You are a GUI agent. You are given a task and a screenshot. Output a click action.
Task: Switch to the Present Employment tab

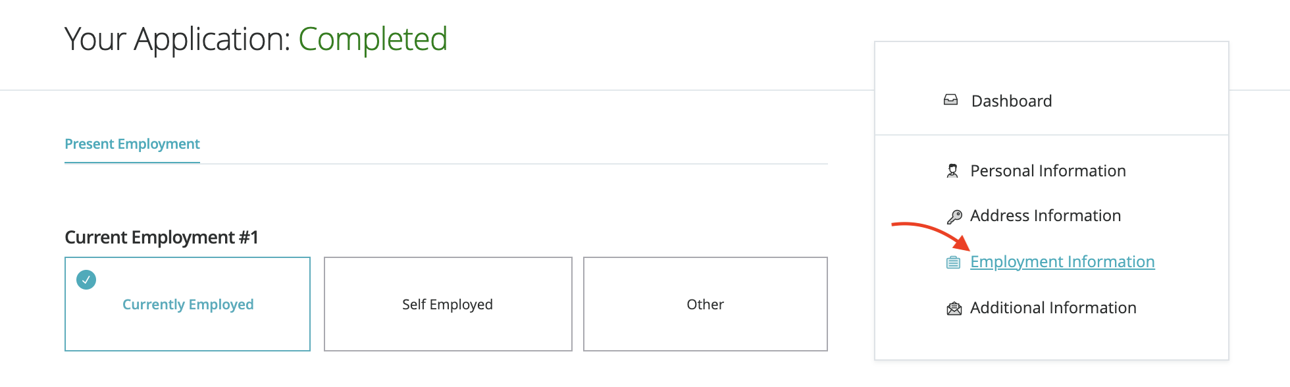point(132,144)
